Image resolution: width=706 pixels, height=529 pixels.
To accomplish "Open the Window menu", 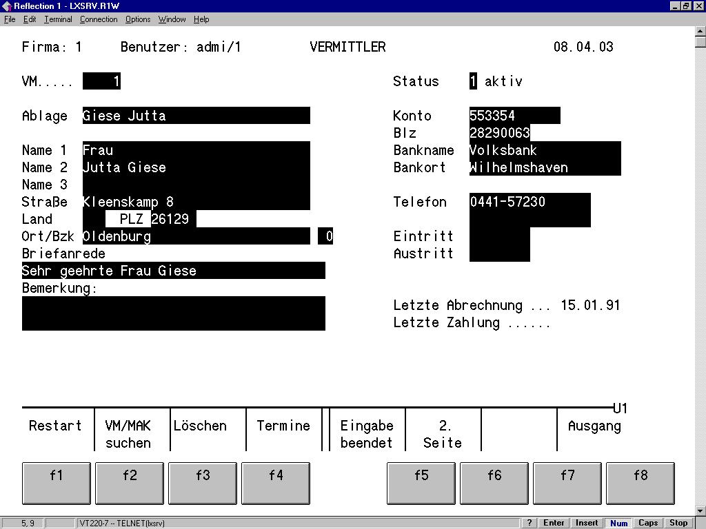I will [x=172, y=19].
